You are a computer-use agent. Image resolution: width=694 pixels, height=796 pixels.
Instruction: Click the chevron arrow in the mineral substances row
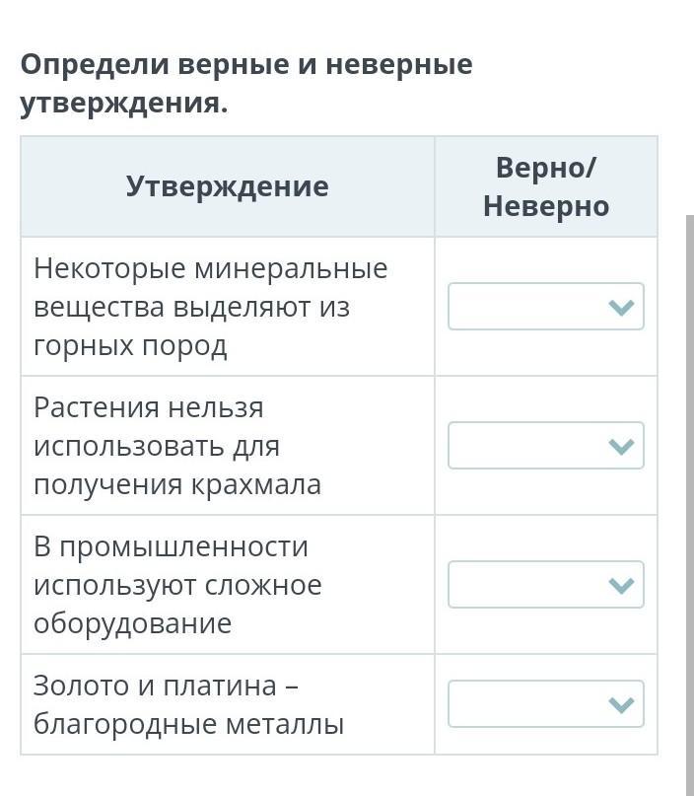coord(620,307)
